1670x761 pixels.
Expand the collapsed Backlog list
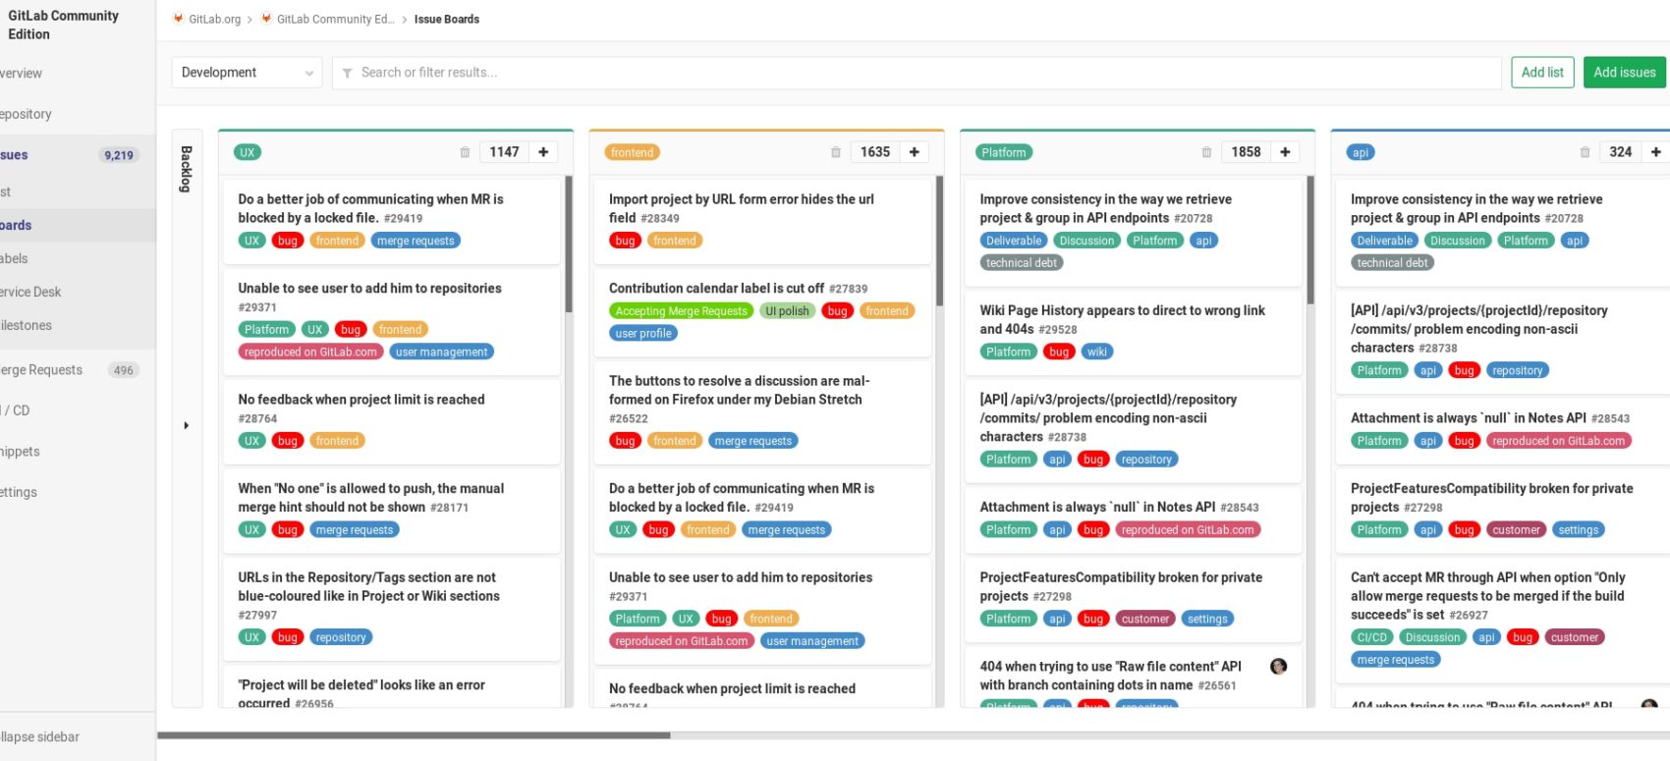coord(187,425)
